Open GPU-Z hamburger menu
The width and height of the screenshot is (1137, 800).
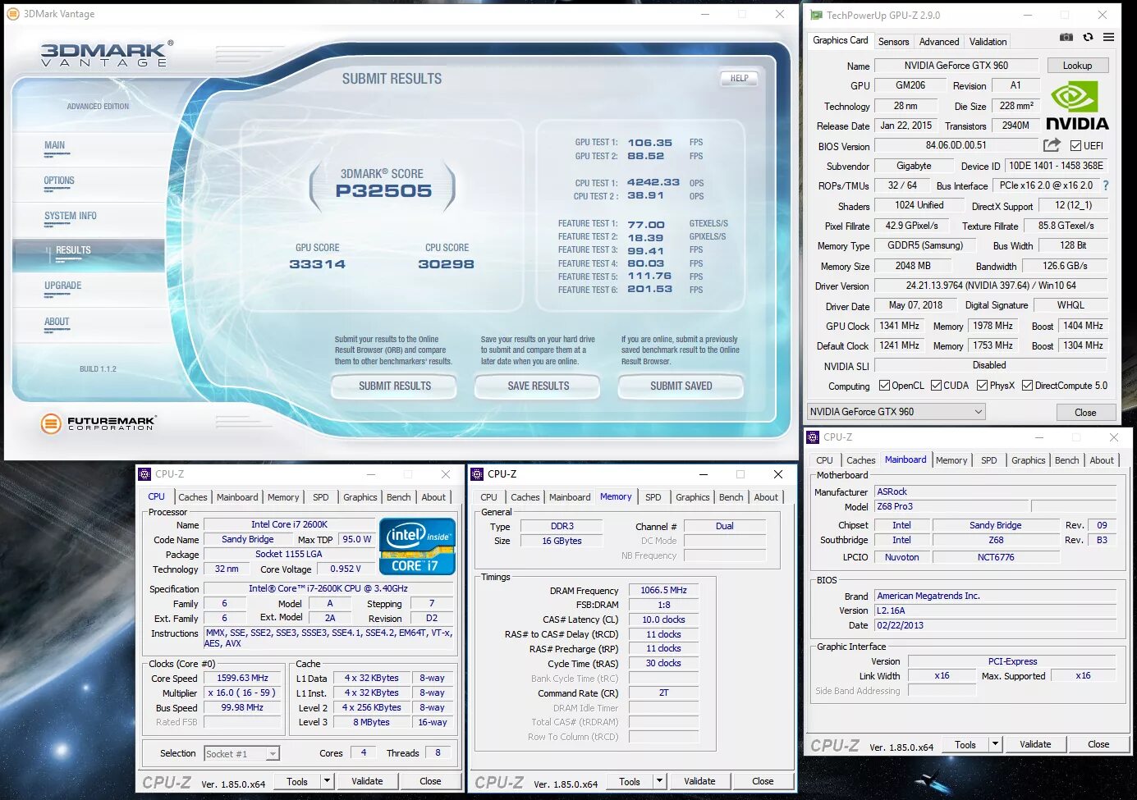pyautogui.click(x=1108, y=37)
